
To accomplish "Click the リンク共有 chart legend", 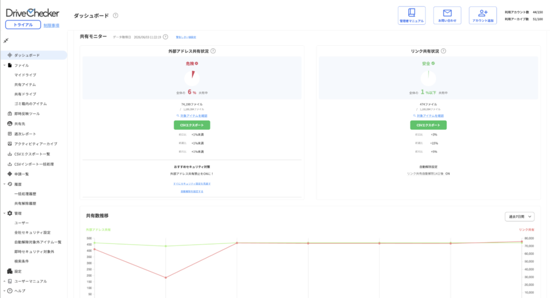I will [x=526, y=230].
